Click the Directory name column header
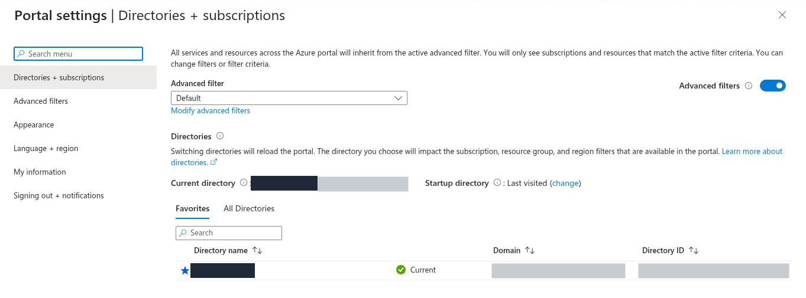Viewport: 806px width, 298px height. pyautogui.click(x=221, y=250)
